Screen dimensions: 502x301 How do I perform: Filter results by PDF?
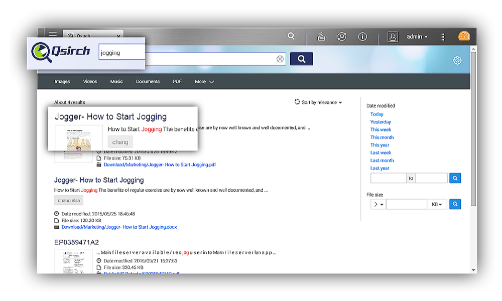177,82
